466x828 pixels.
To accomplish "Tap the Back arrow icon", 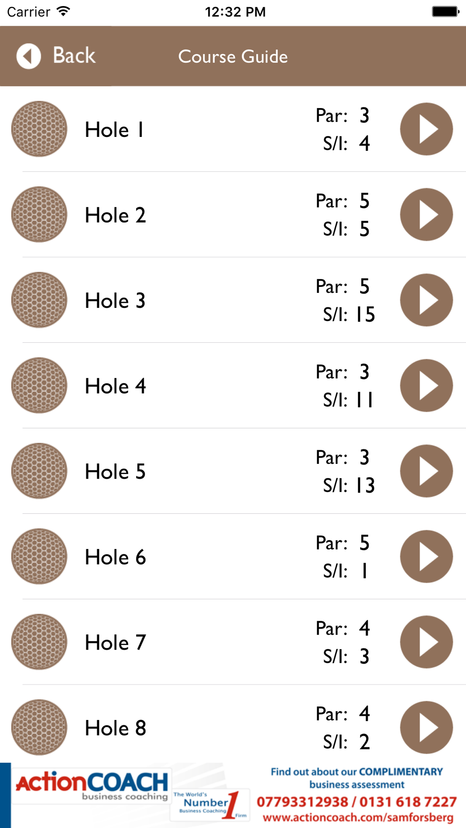I will point(28,56).
